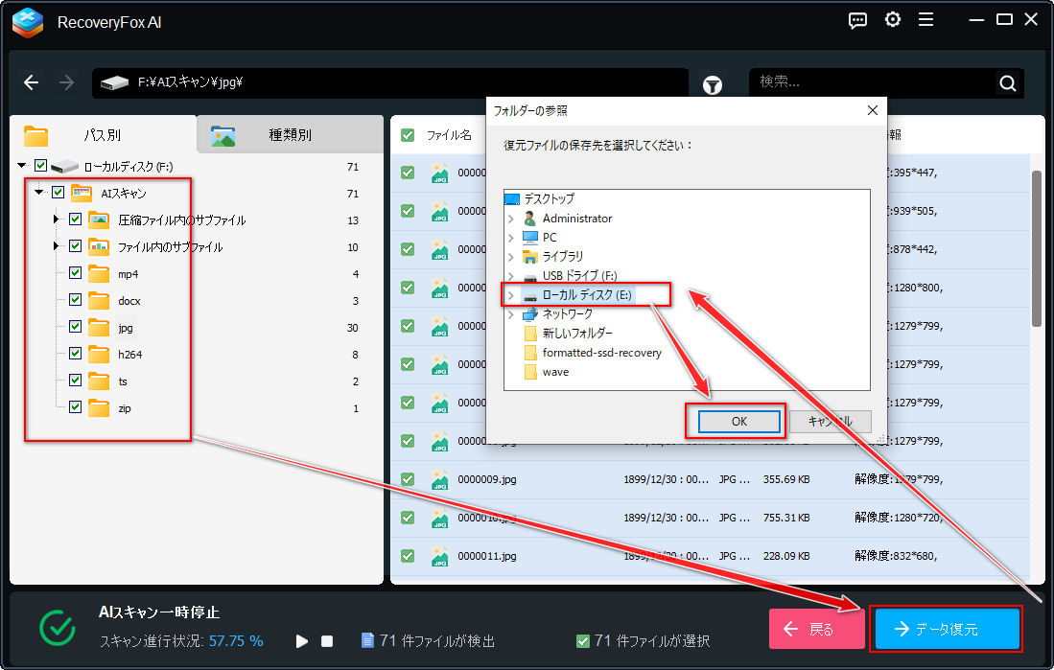Toggle the select-all ファイル名 header checkbox
The image size is (1054, 670).
[408, 135]
